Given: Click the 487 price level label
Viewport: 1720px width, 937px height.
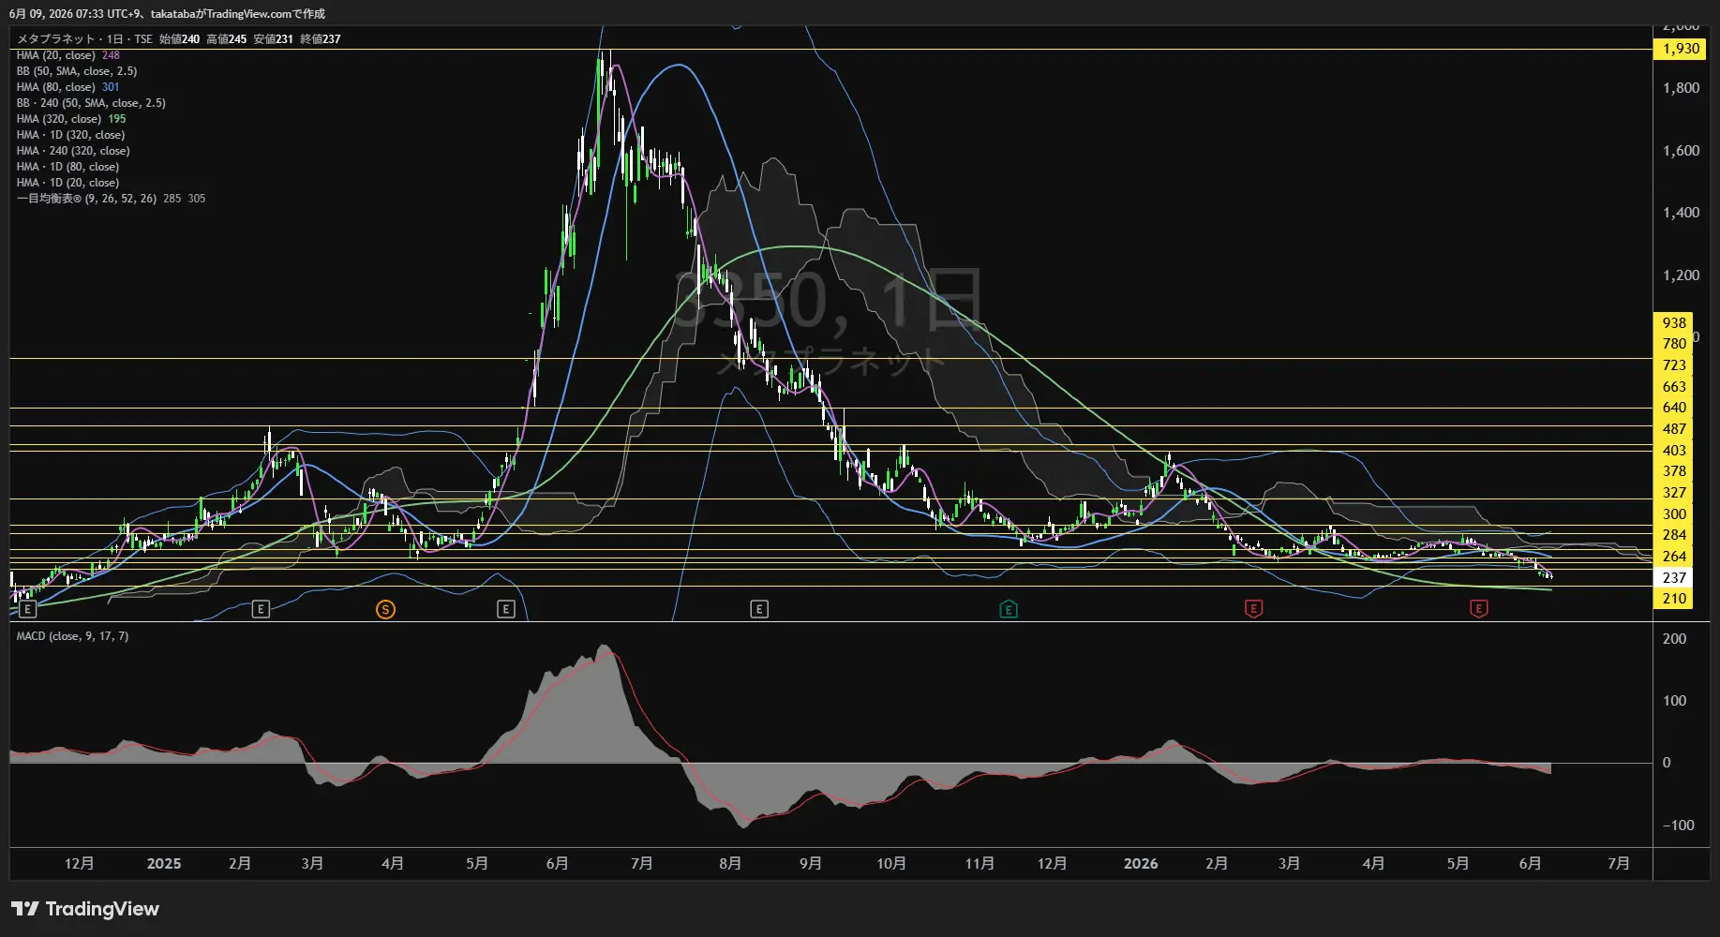Looking at the screenshot, I should [1674, 429].
